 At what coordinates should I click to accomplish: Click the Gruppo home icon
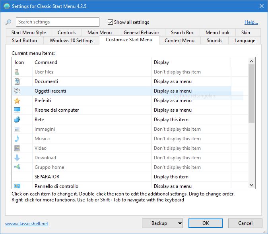(x=17, y=166)
